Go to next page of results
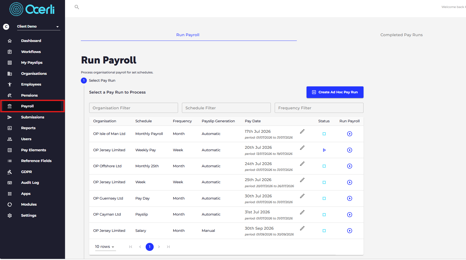Viewport: 466px width, 260px height. pos(159,247)
